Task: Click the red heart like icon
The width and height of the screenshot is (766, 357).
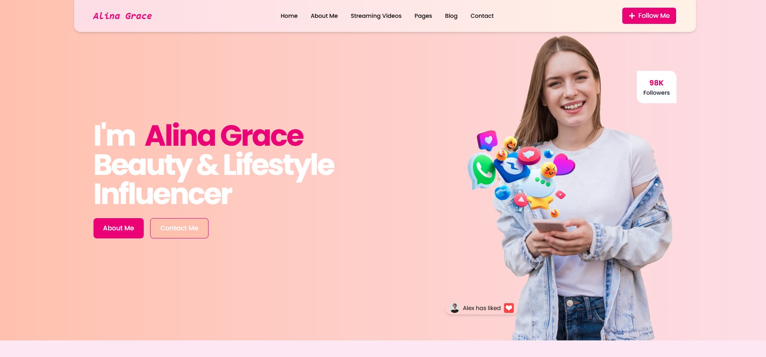Action: click(x=509, y=308)
